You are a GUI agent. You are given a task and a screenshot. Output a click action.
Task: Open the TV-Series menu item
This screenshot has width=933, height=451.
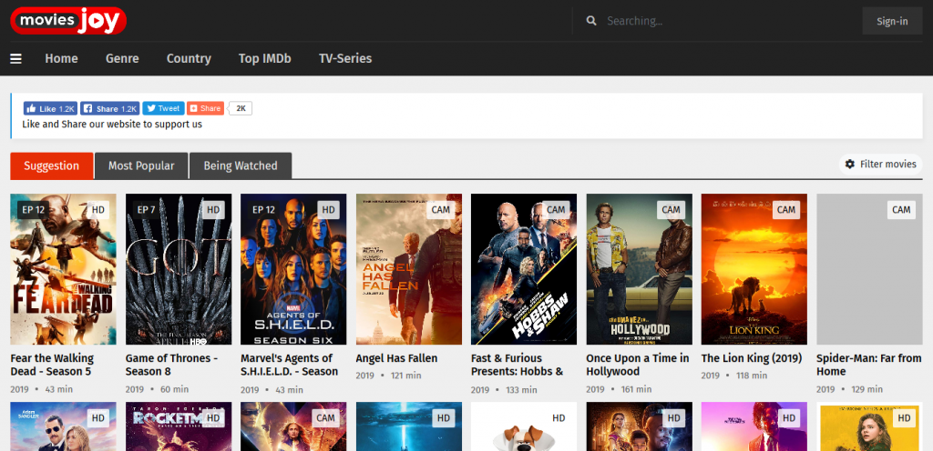tap(345, 59)
